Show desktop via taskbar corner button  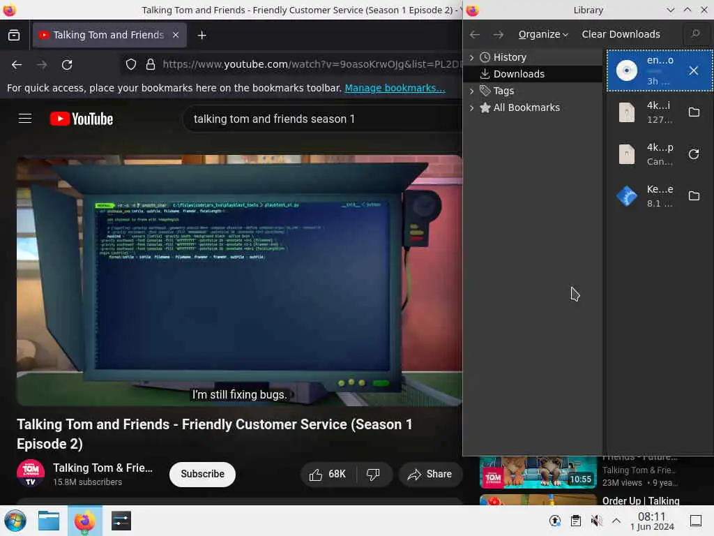pos(696,521)
